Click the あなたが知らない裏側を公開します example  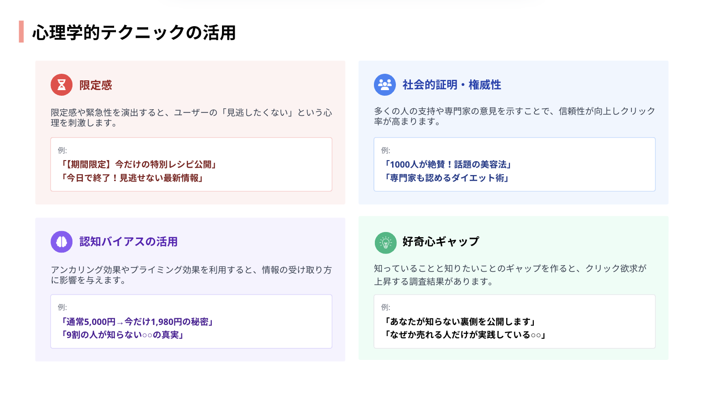click(459, 322)
